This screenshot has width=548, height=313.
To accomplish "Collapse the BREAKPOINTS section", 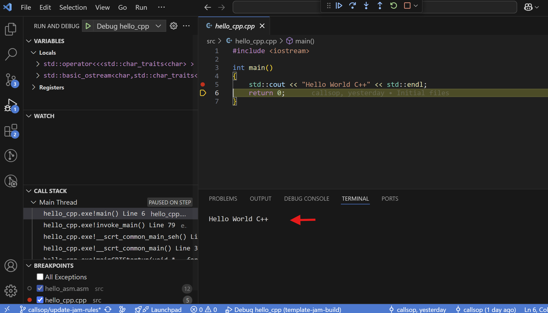I will tap(29, 266).
